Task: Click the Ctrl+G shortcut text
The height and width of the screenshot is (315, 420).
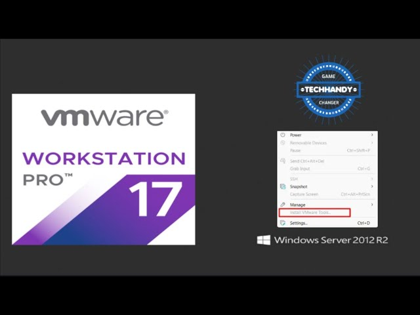Action: pyautogui.click(x=364, y=169)
